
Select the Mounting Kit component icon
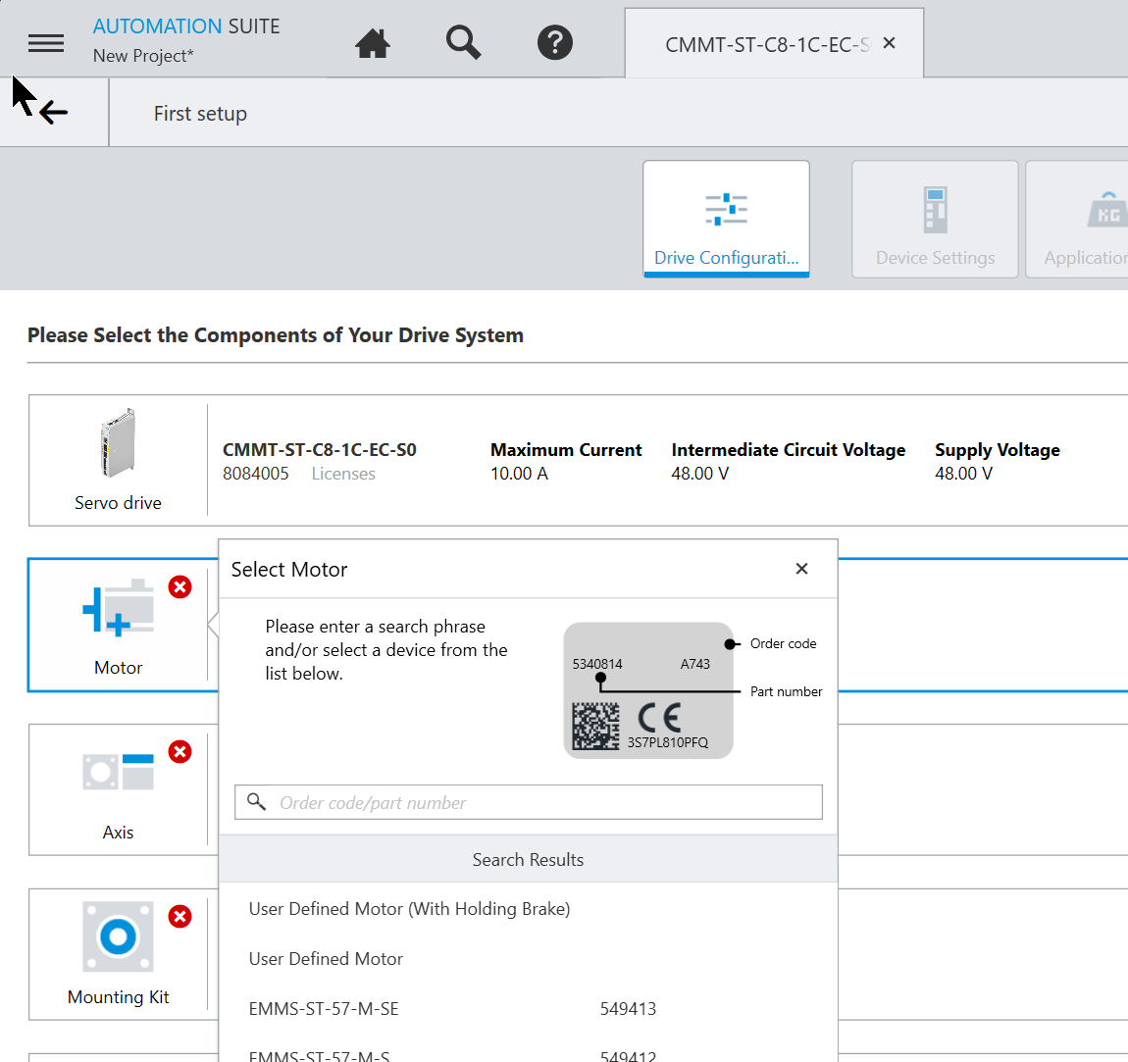tap(118, 936)
